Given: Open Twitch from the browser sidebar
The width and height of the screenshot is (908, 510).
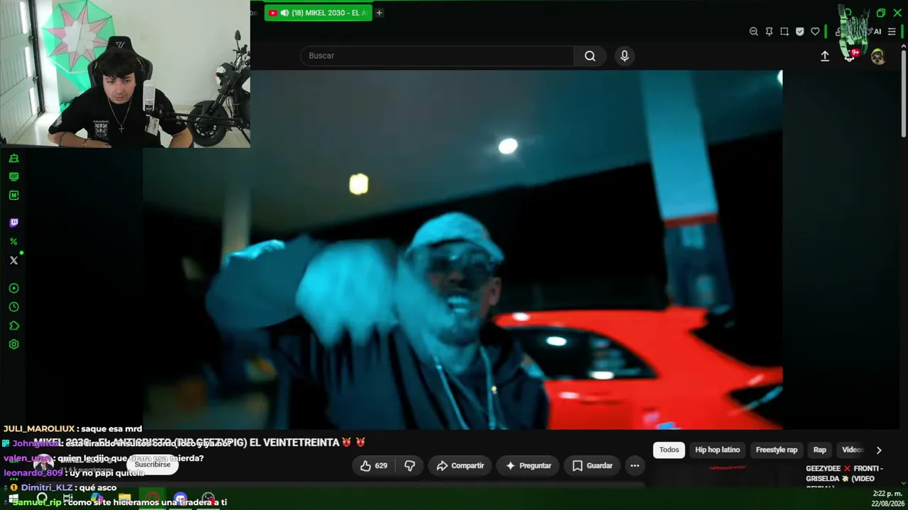Looking at the screenshot, I should coord(13,223).
